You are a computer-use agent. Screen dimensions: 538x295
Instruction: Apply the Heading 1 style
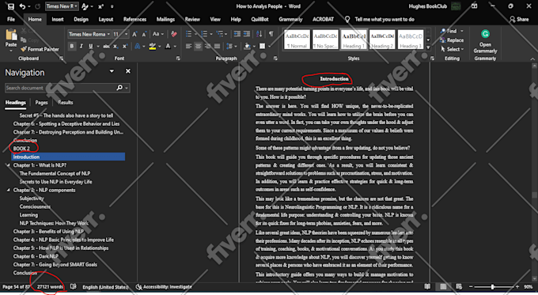354,40
